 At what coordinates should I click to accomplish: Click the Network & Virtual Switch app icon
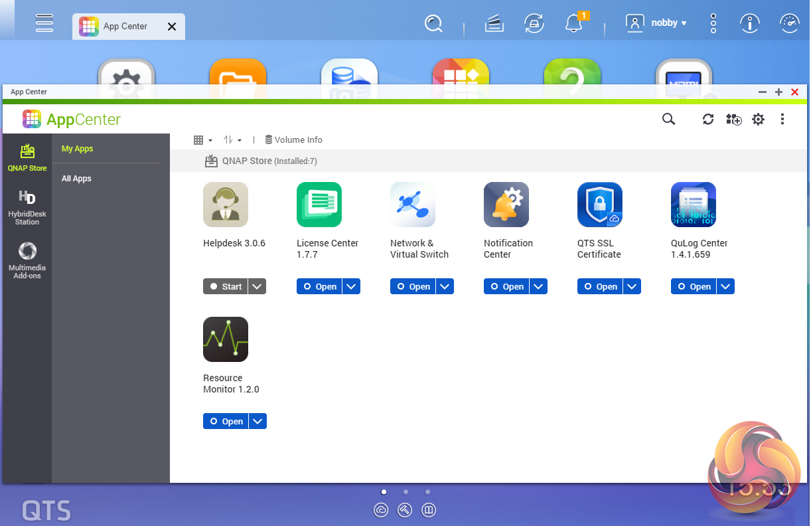pos(413,205)
